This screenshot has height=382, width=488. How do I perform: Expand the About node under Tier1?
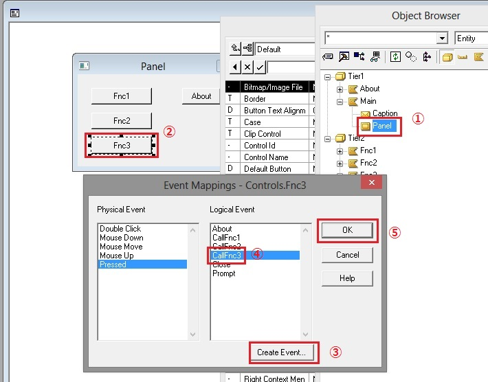(340, 89)
